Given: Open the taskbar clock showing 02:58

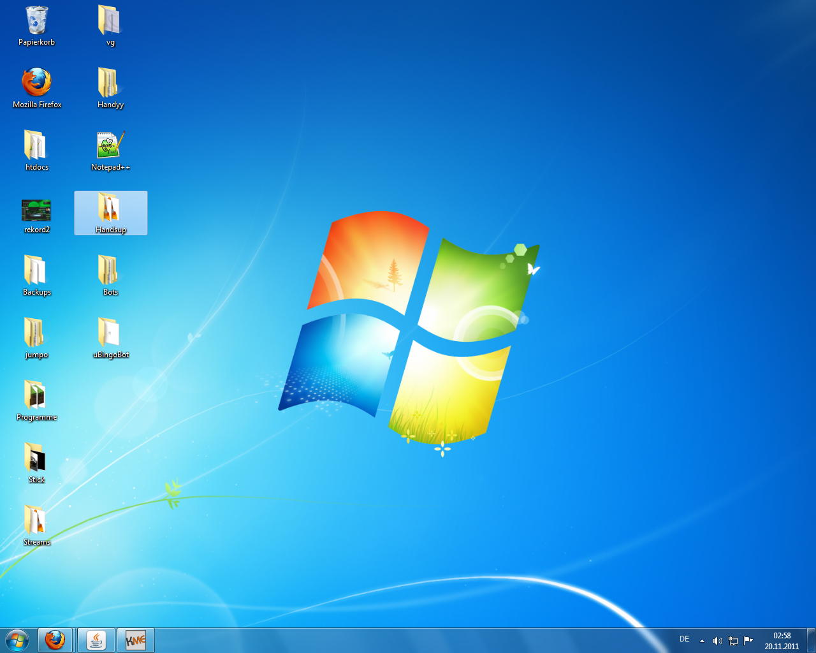Looking at the screenshot, I should point(782,640).
